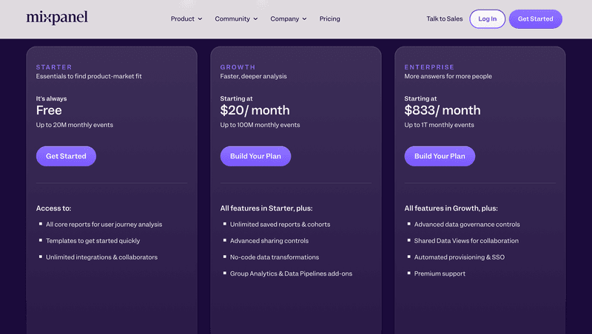The image size is (592, 334).
Task: Click 'More answers for more people'
Action: click(448, 76)
